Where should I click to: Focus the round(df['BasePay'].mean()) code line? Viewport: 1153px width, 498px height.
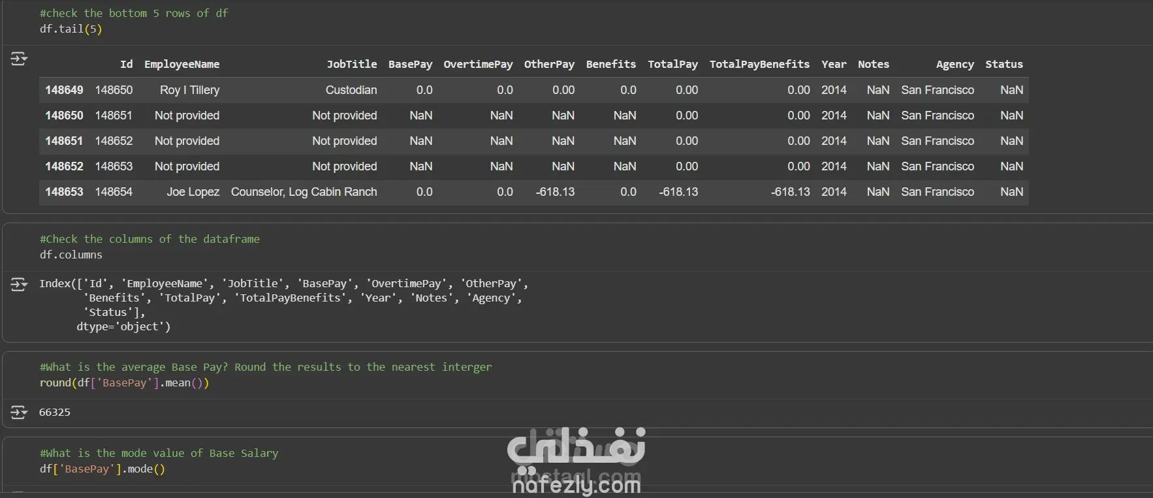pos(124,383)
